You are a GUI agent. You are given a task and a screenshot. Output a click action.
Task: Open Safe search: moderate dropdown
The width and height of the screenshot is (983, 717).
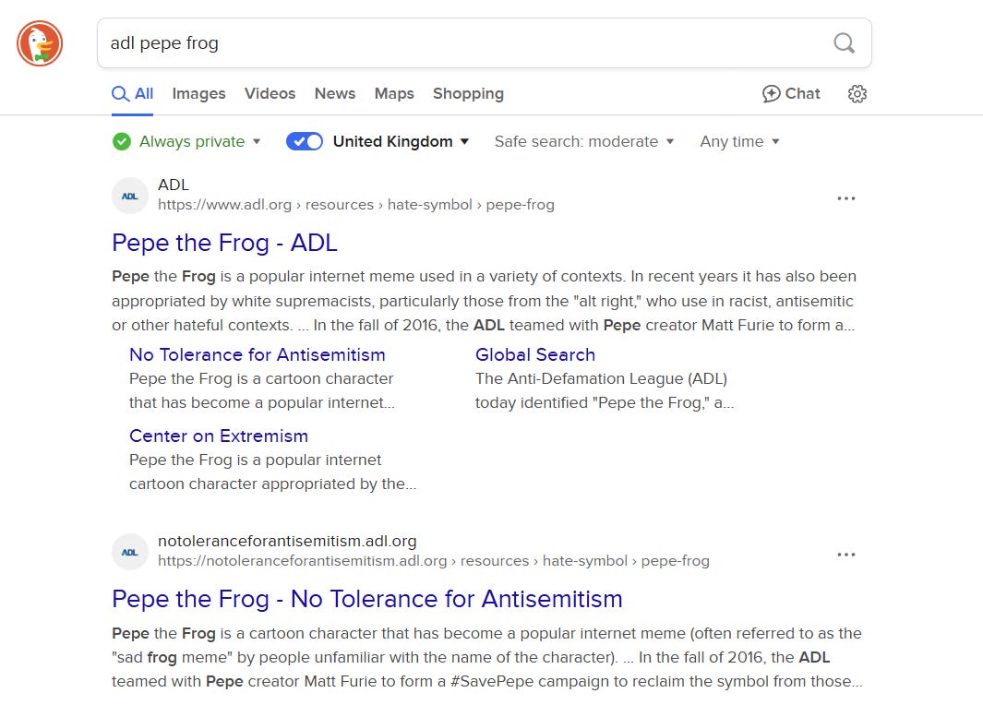coord(583,141)
